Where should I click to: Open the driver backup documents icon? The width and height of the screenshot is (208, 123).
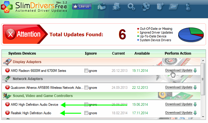pos(116,6)
